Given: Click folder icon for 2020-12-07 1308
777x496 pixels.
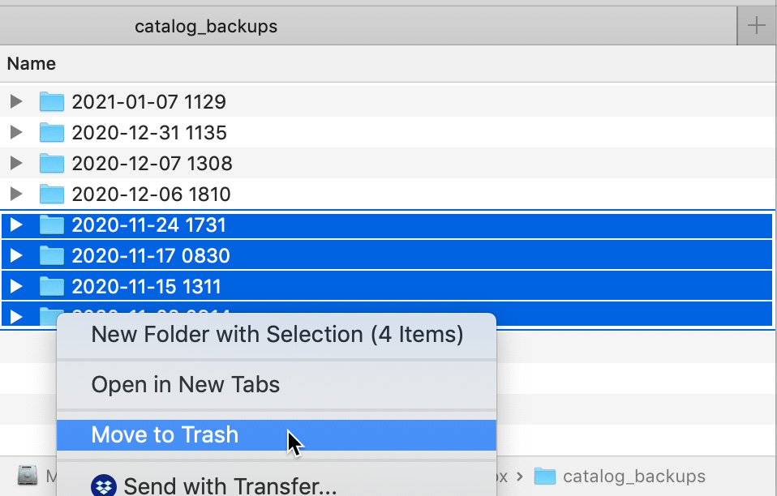Looking at the screenshot, I should pos(52,164).
